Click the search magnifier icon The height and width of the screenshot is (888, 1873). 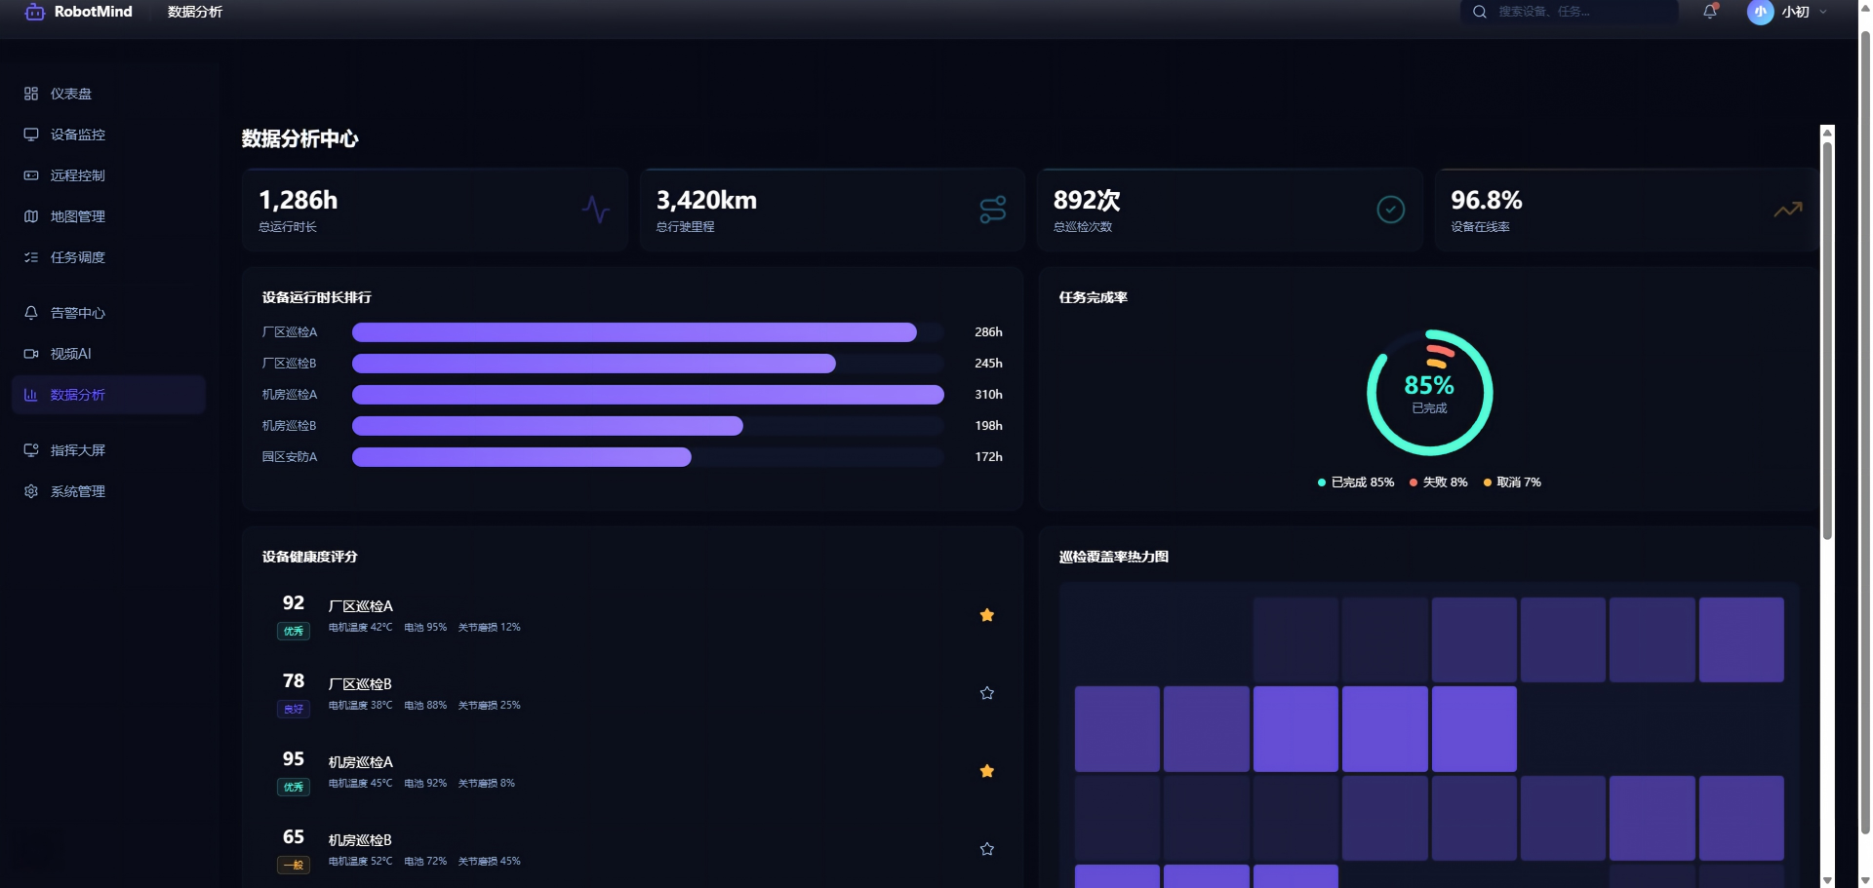tap(1480, 12)
